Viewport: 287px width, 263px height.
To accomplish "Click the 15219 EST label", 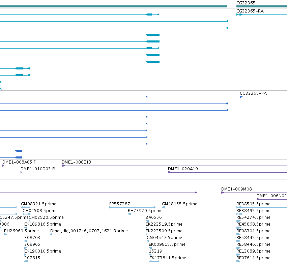I will point(155,251).
